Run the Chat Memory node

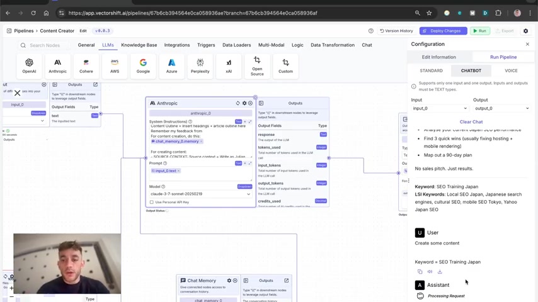[x=235, y=281]
